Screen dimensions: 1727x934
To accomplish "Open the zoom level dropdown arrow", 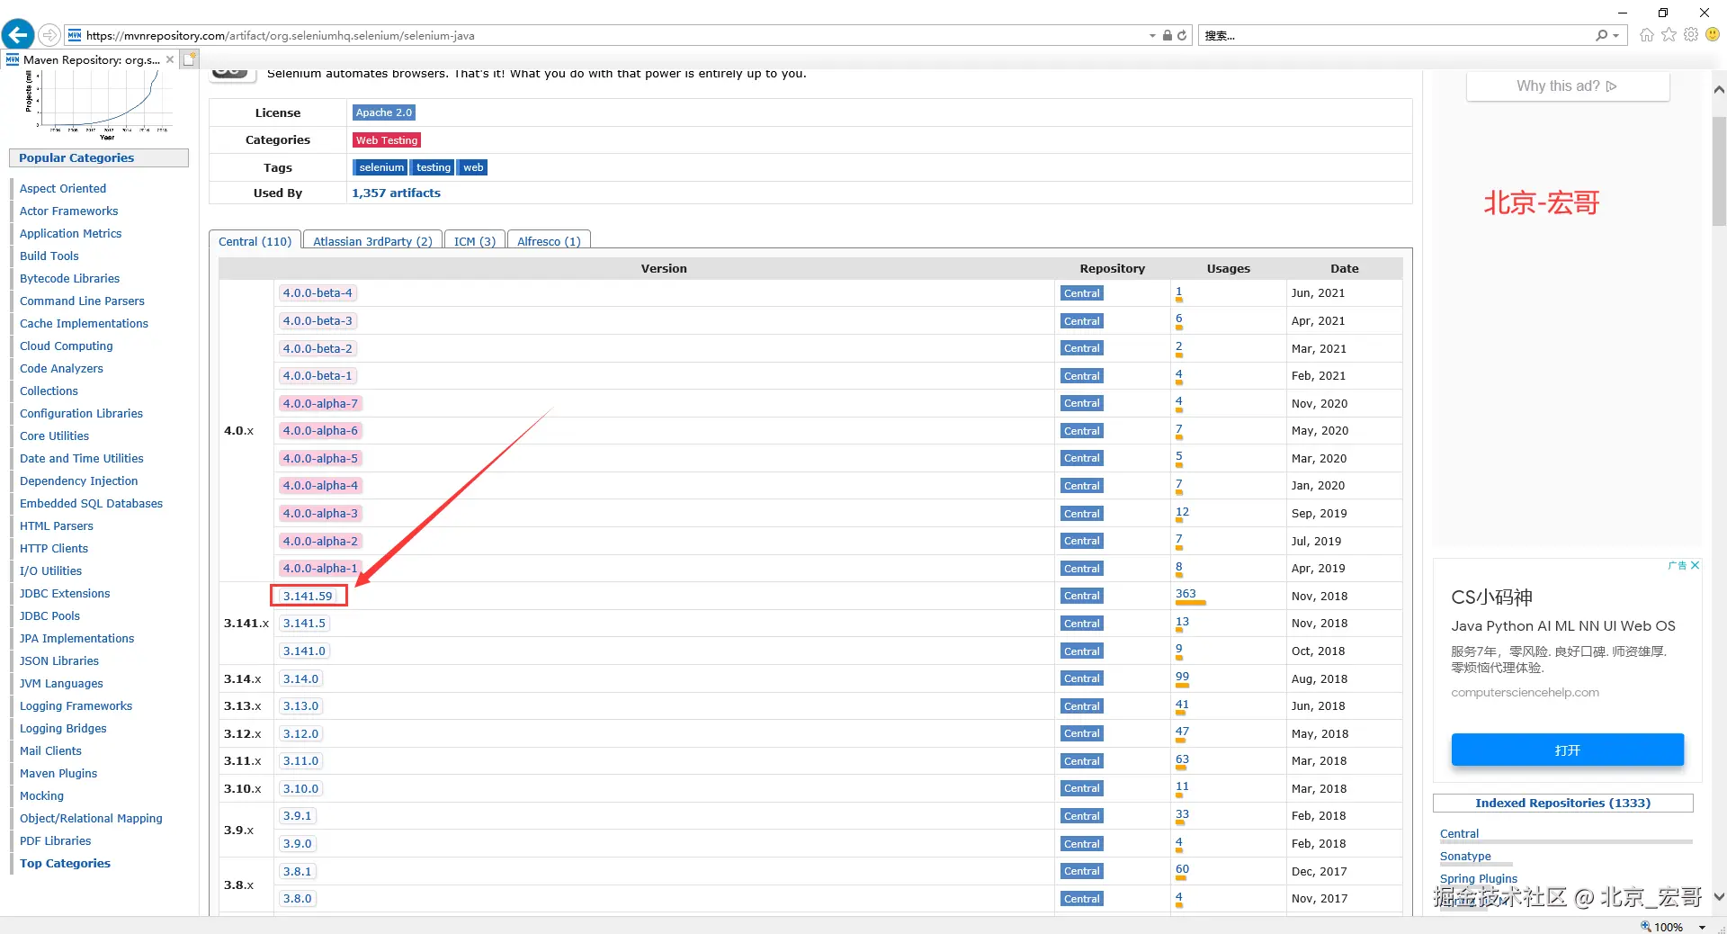I will click(x=1702, y=927).
